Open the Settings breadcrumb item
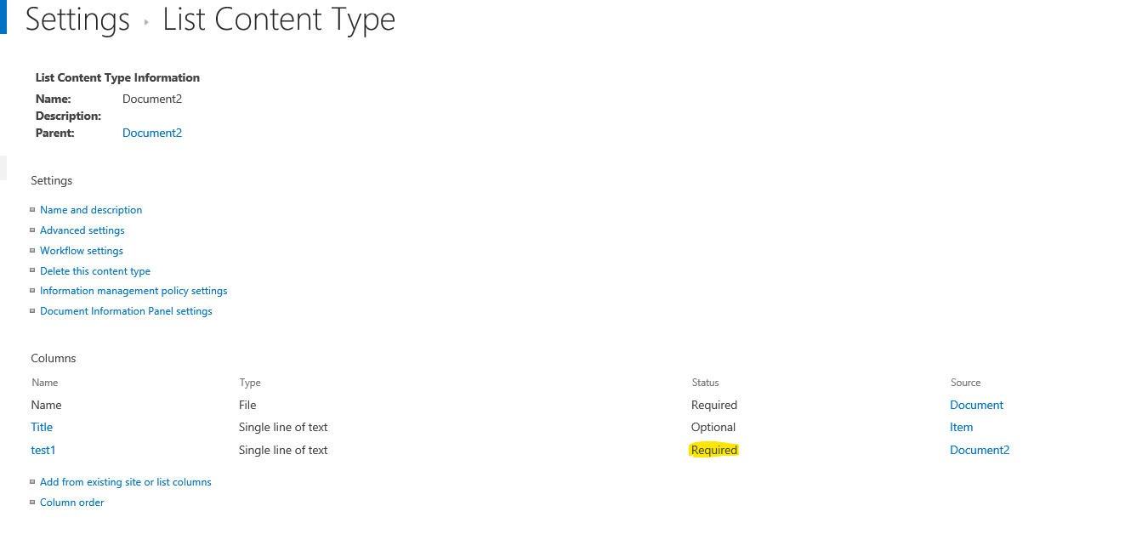Screen dimensions: 1142x551 (x=77, y=19)
